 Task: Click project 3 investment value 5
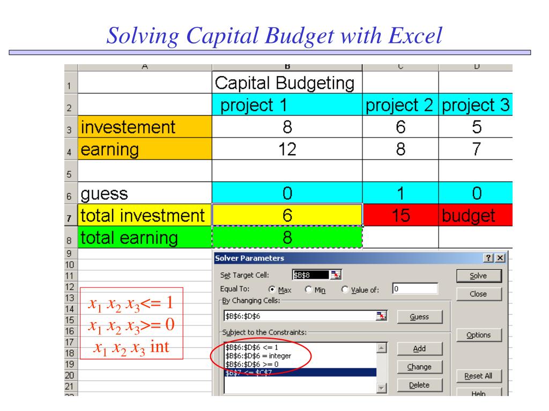pos(476,126)
